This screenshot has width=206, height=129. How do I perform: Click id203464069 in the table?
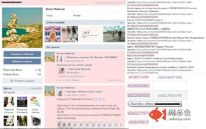[x=138, y=95]
